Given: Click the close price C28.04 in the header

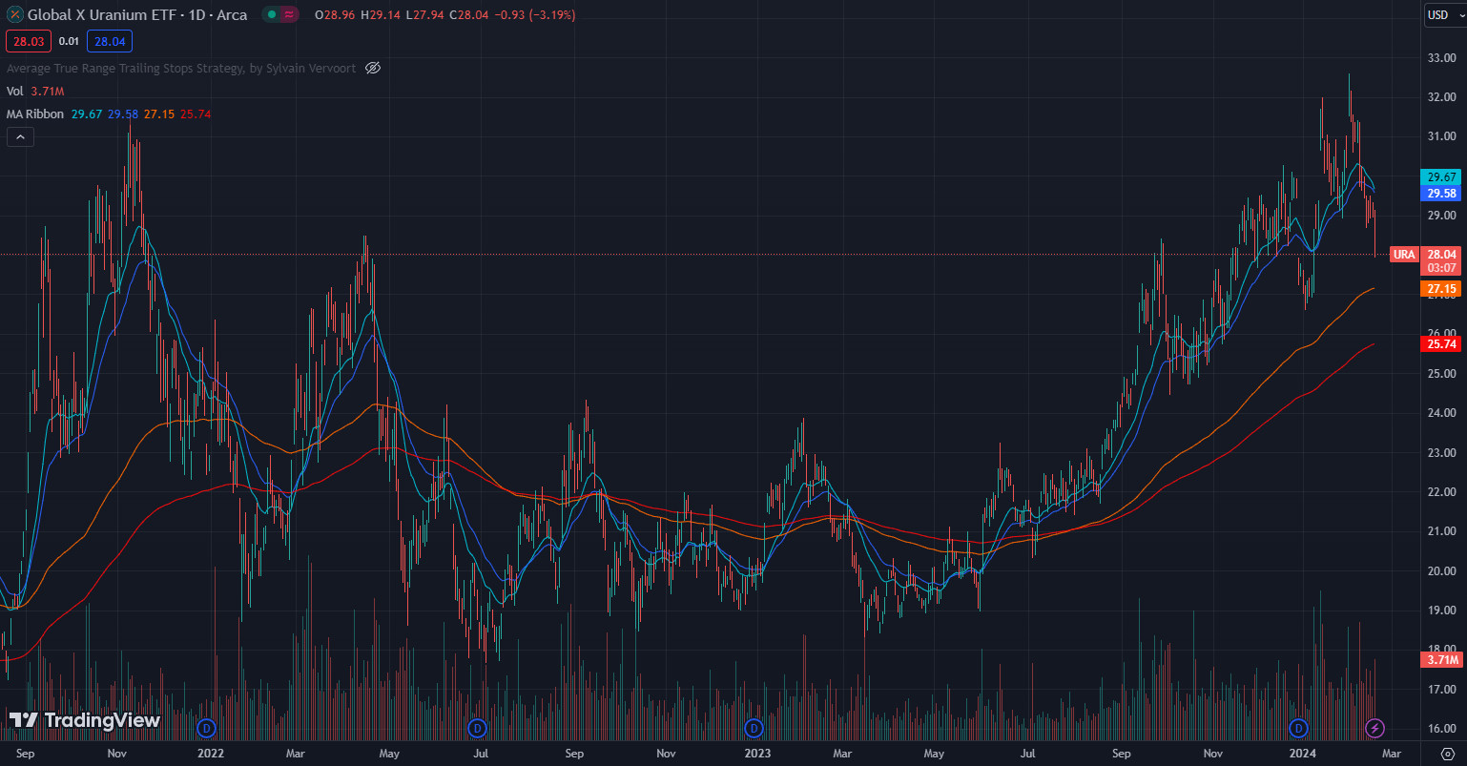Looking at the screenshot, I should tap(468, 15).
